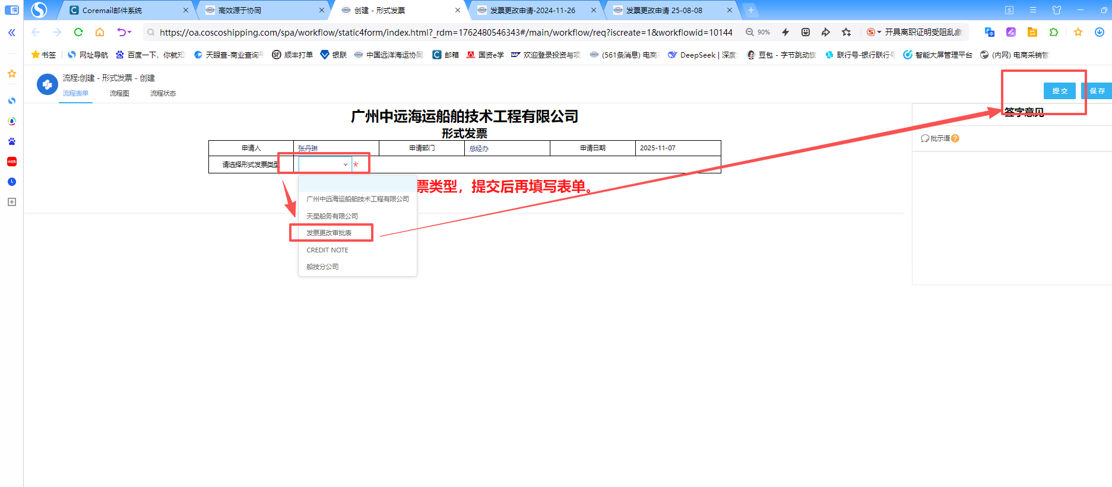Viewport: 1112px width, 487px height.
Task: Click the bookmark star in address bar
Action: pos(846,32)
